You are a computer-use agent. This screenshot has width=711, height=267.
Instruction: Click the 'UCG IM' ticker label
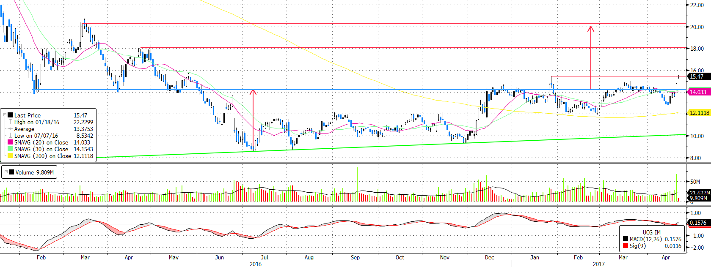click(x=651, y=232)
